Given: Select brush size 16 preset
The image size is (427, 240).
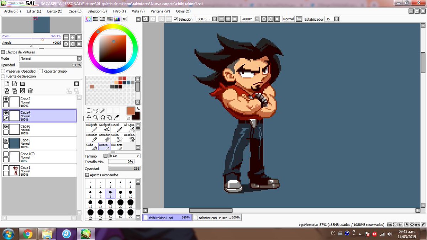Looking at the screenshot, I should coord(111,204).
